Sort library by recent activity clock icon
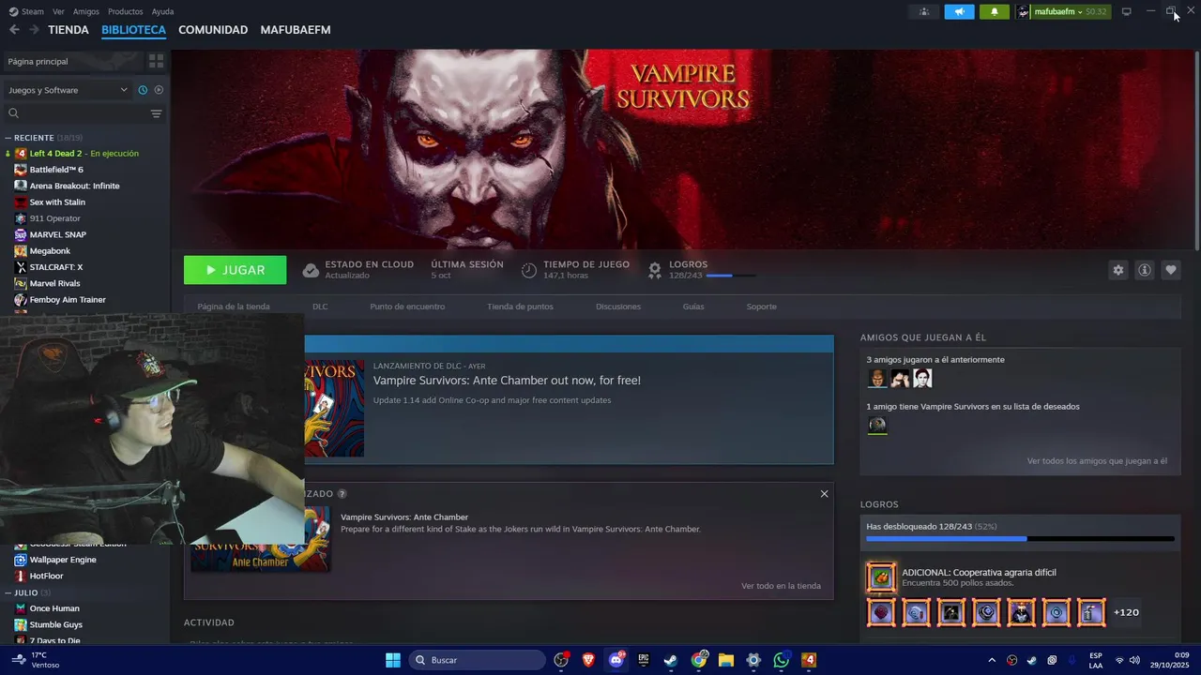The width and height of the screenshot is (1201, 675). point(143,90)
